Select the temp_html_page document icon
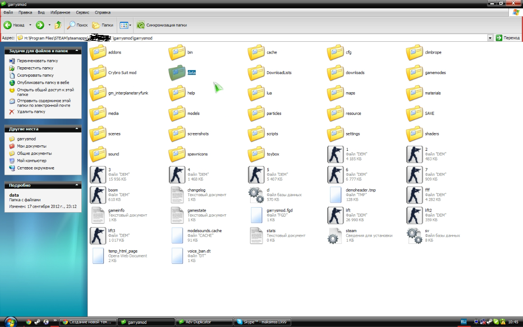 click(x=98, y=256)
